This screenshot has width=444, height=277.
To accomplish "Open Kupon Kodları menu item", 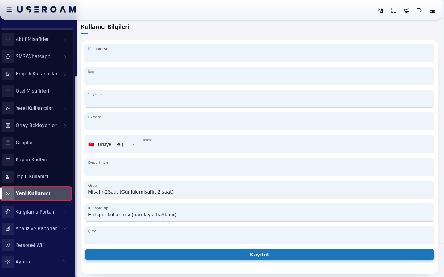I will [x=36, y=160].
